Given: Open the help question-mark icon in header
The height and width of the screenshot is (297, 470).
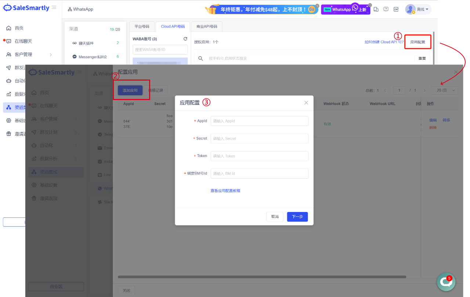Looking at the screenshot, I should [386, 9].
